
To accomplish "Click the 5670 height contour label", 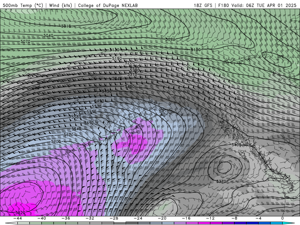I will point(69,135).
